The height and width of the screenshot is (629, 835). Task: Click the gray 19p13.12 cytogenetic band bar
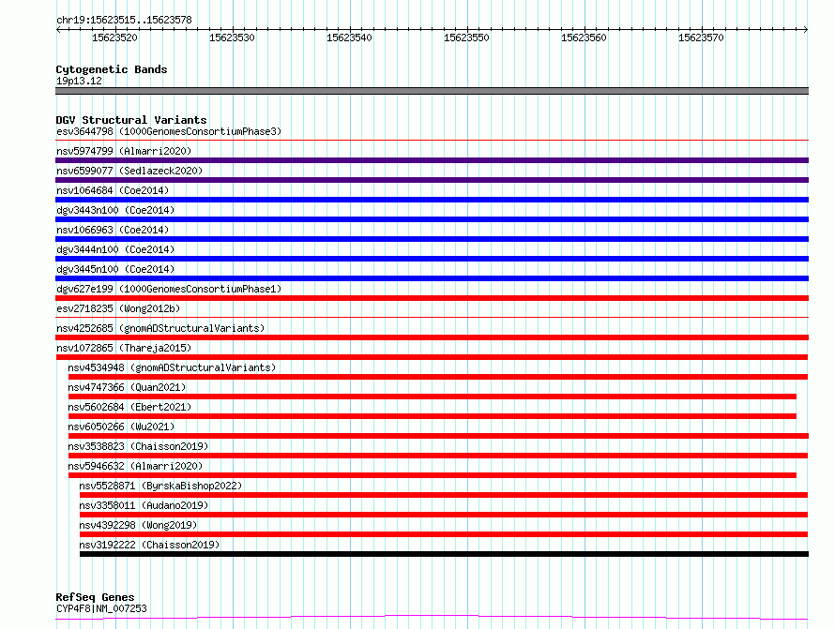[x=432, y=91]
